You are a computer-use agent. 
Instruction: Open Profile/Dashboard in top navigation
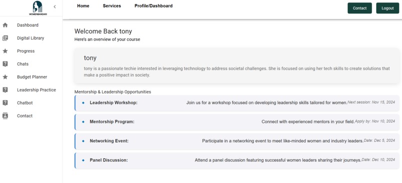154,6
